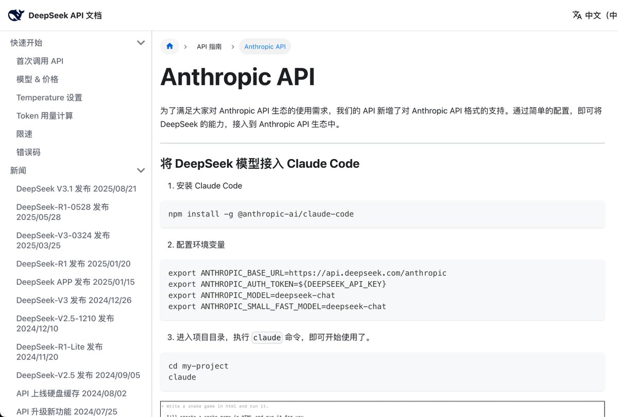Click the cd my-project code line
618x417 pixels.
(x=198, y=366)
